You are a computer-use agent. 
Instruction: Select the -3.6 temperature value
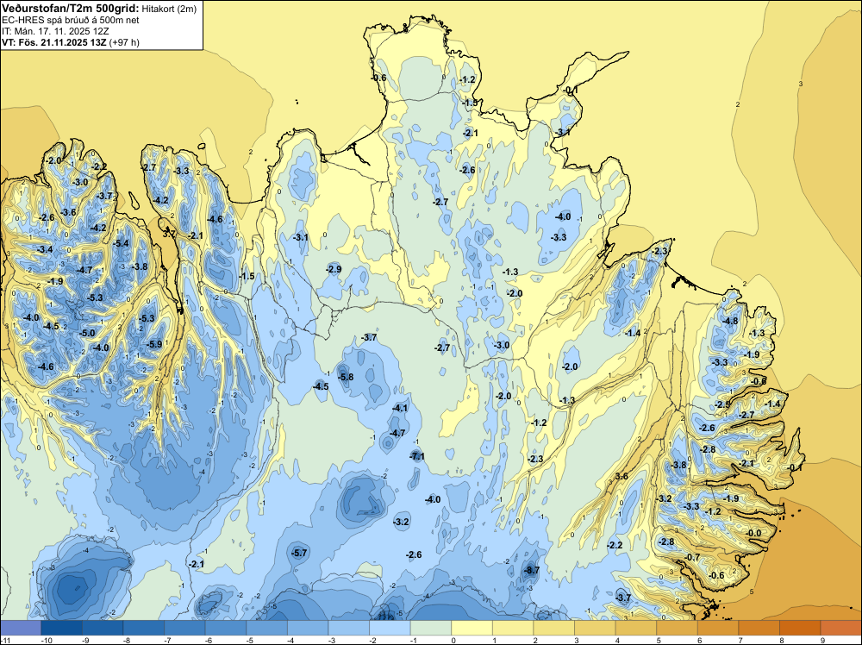pos(68,212)
